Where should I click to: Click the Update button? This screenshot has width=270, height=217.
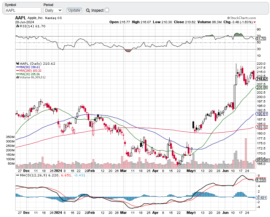[74, 10]
